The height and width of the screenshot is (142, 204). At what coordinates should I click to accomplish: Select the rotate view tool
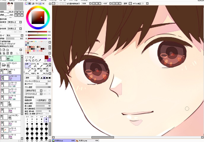[33, 60]
